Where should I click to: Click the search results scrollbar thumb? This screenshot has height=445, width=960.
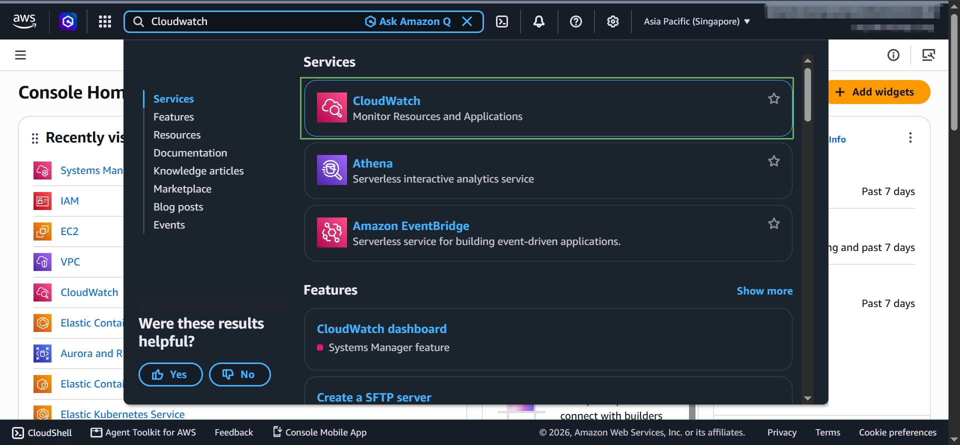click(807, 94)
